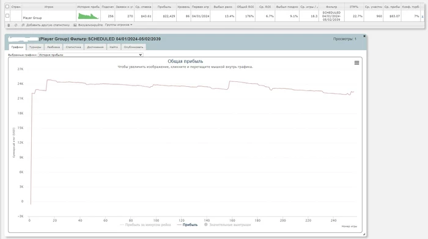Click the Общая прибыль chart title
The image size is (428, 239).
tap(185, 61)
